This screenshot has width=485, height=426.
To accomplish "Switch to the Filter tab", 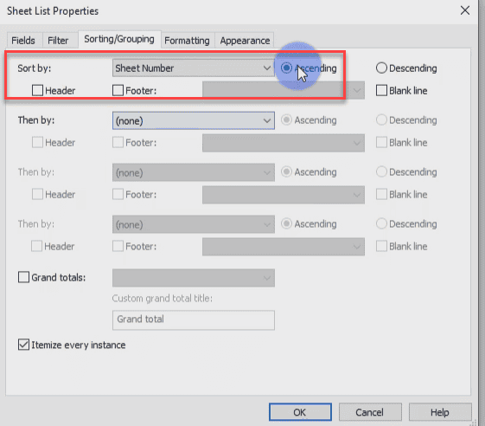I will [x=58, y=41].
